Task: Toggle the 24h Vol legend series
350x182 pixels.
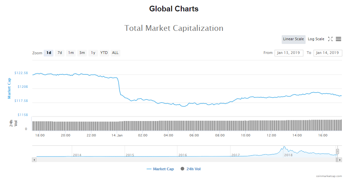Action: (190, 169)
